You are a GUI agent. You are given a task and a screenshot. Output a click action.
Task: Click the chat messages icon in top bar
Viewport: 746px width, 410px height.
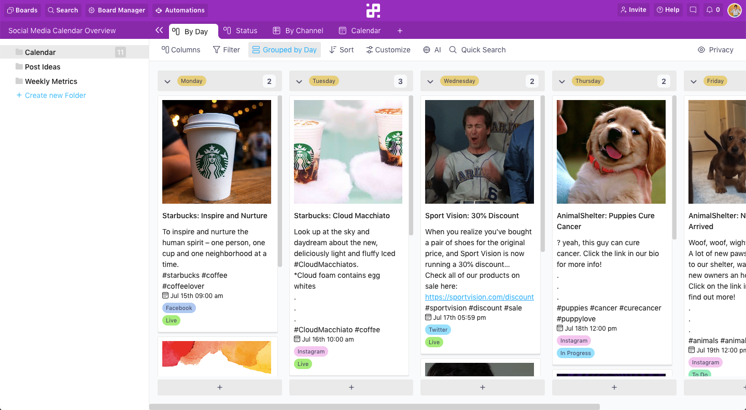[x=693, y=10]
